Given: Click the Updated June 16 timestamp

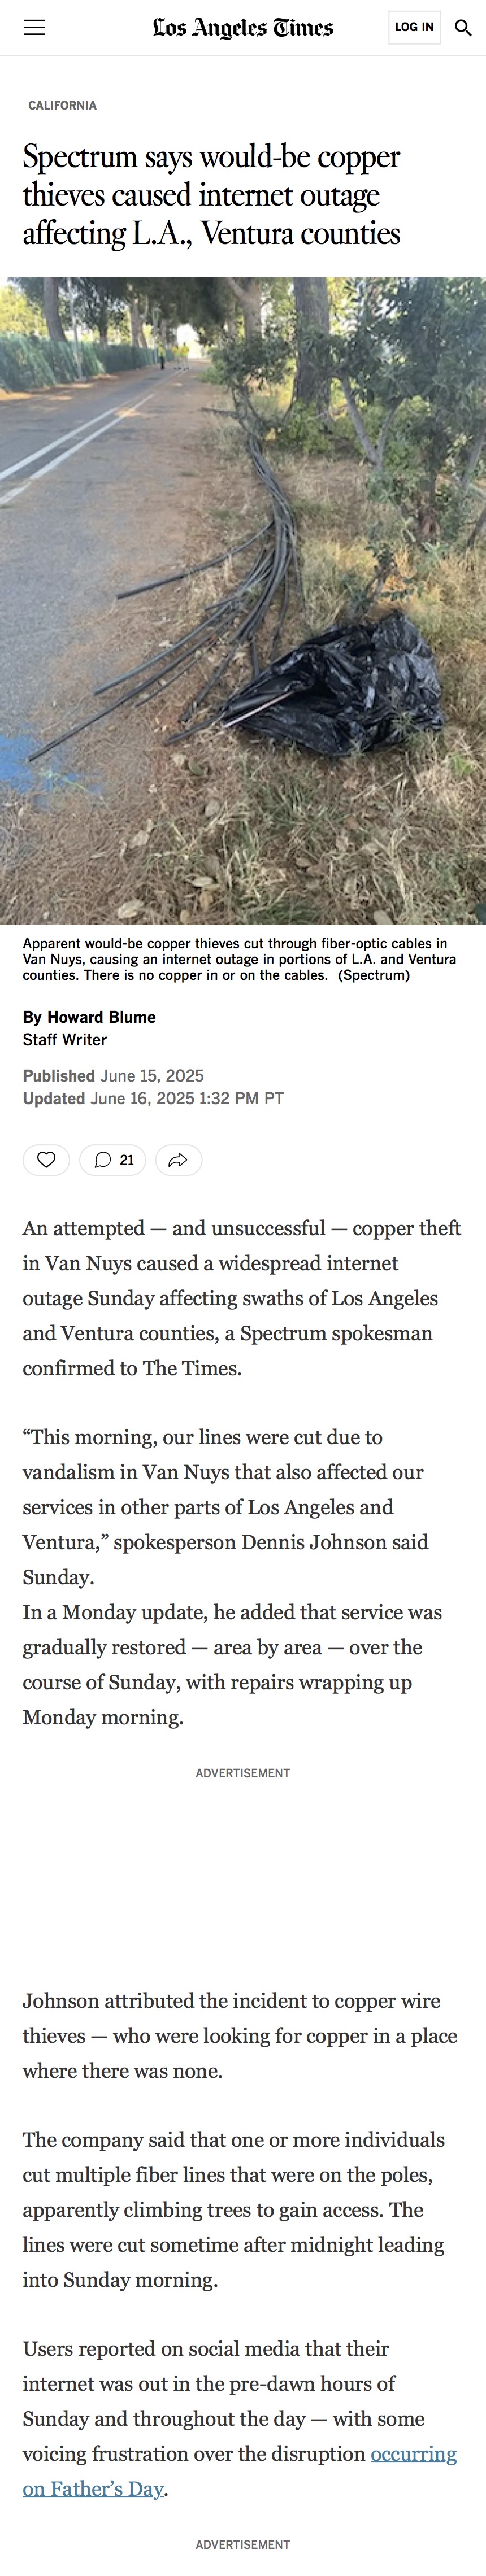Looking at the screenshot, I should pos(153,1099).
